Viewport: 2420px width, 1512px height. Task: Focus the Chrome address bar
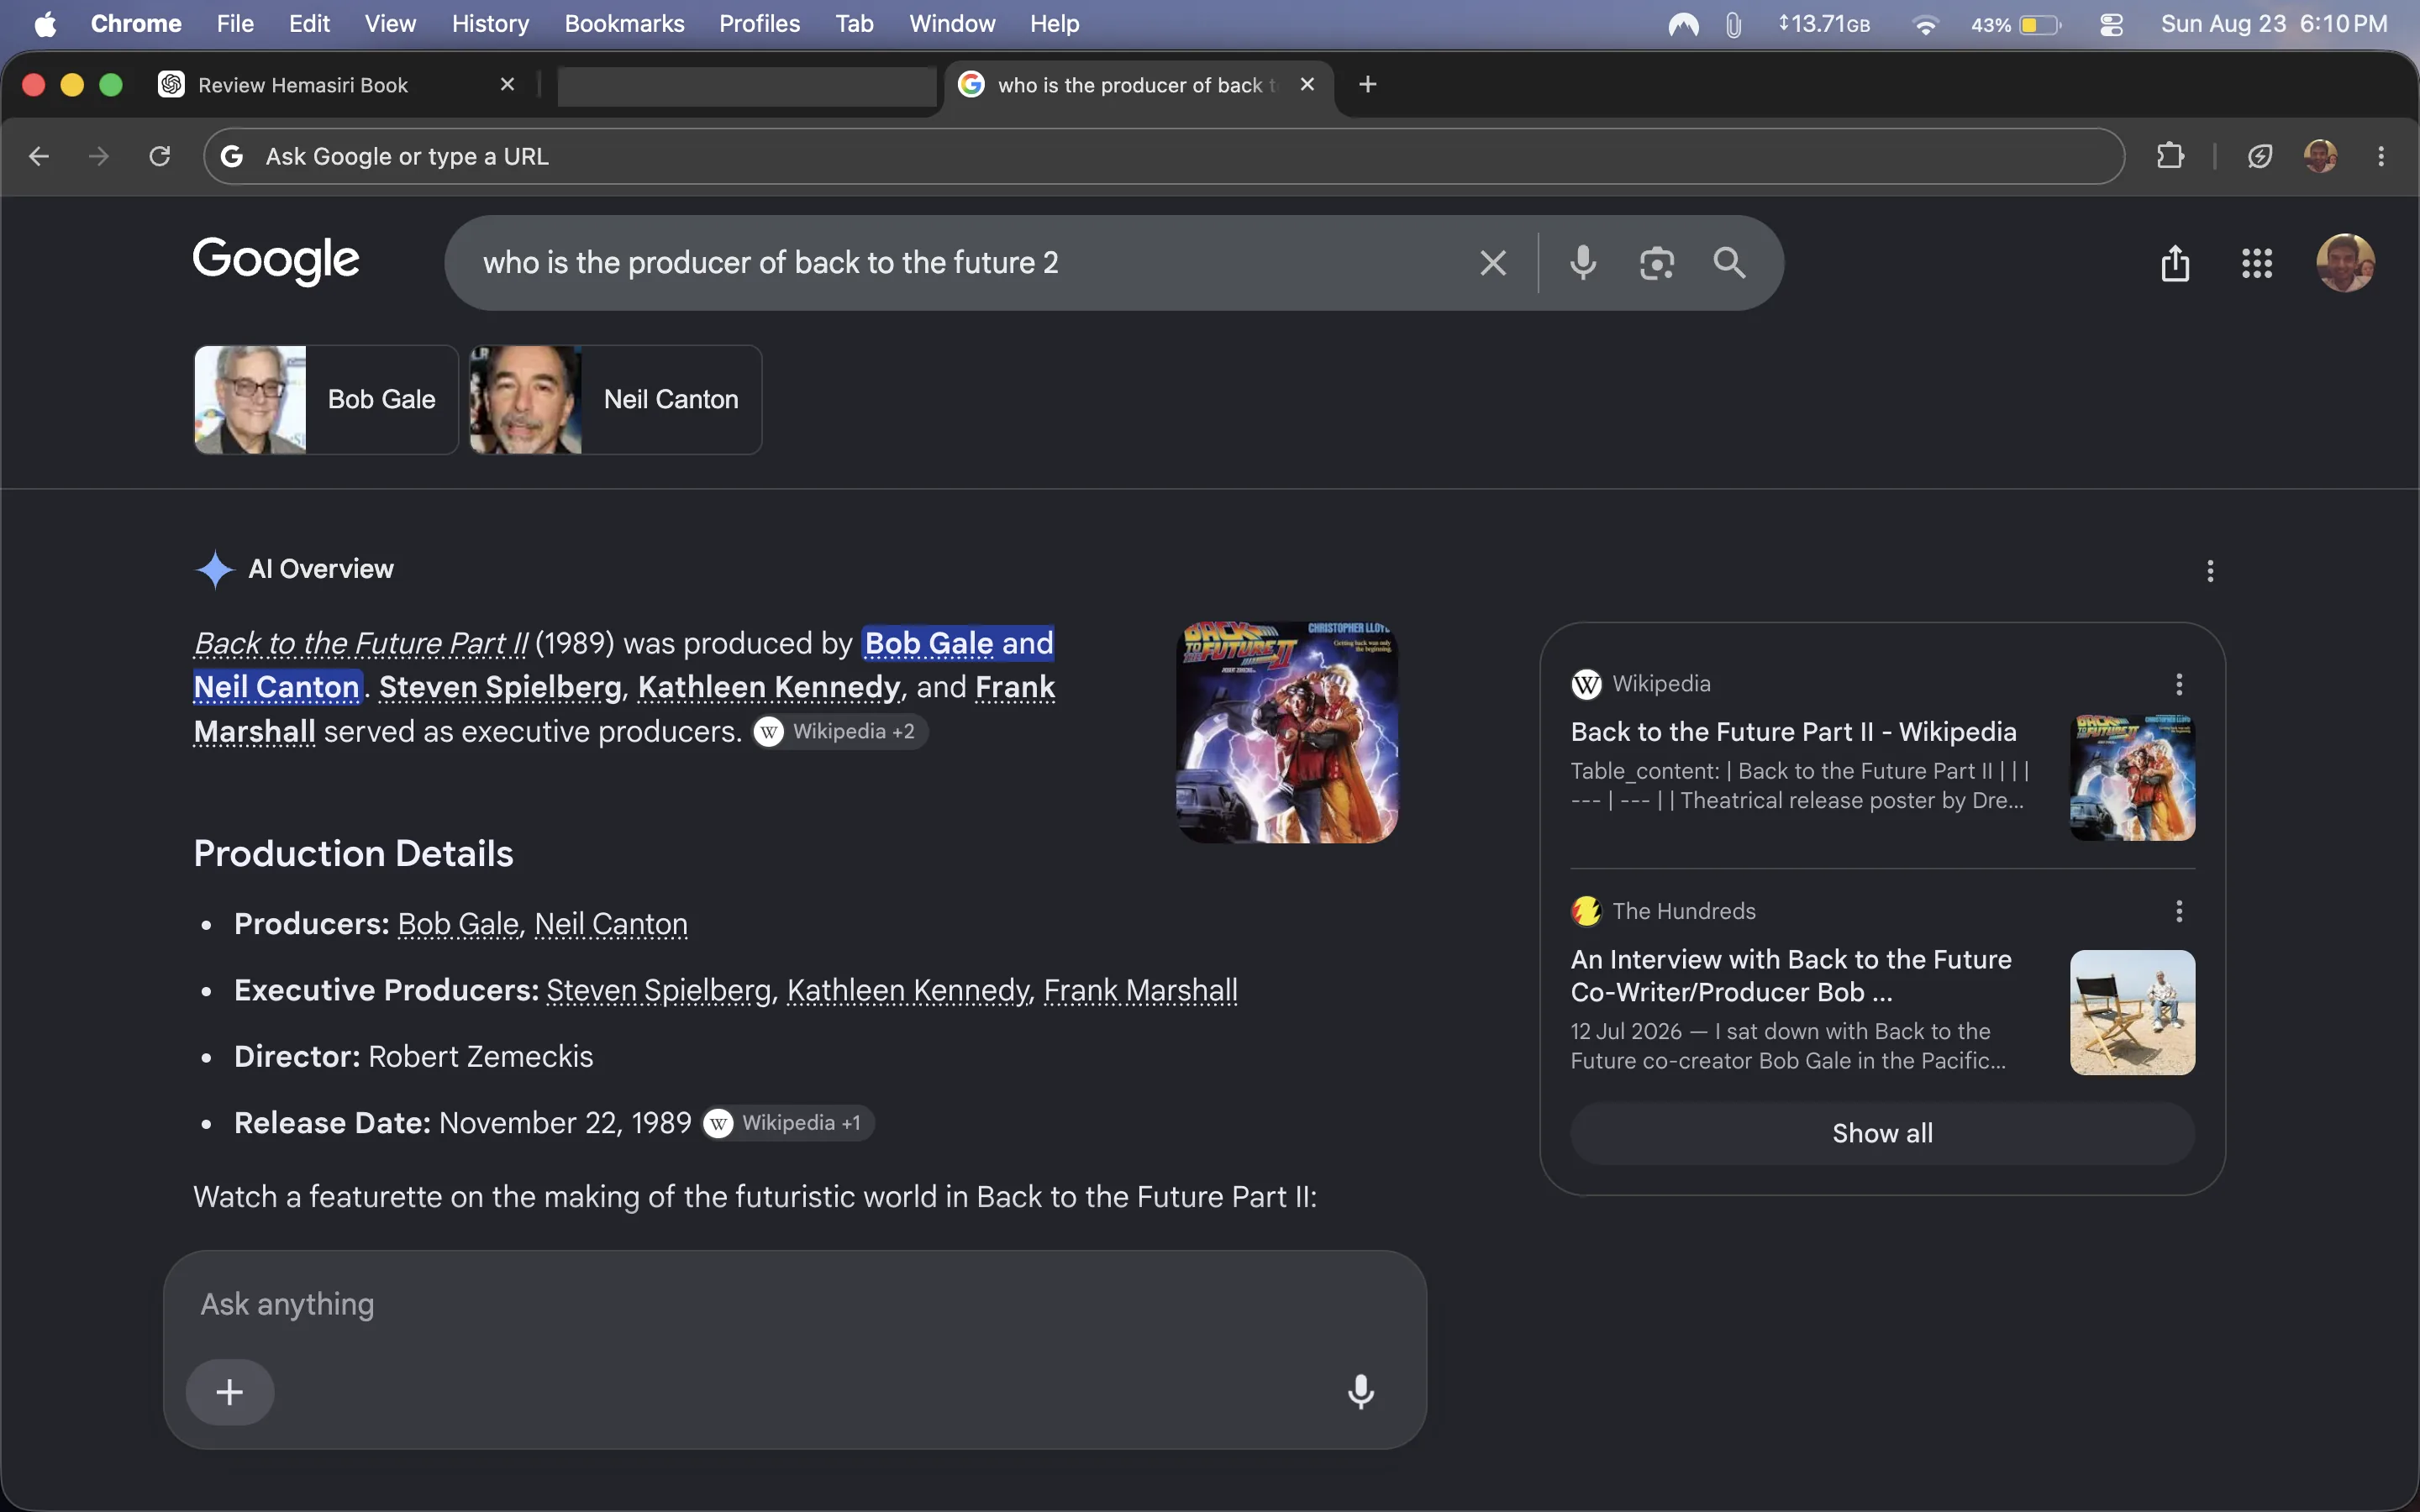(x=1164, y=156)
